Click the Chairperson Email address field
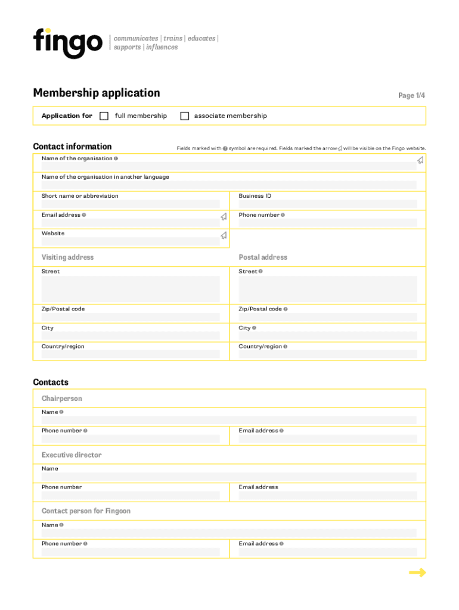This screenshot has height=610, width=459. click(x=327, y=439)
